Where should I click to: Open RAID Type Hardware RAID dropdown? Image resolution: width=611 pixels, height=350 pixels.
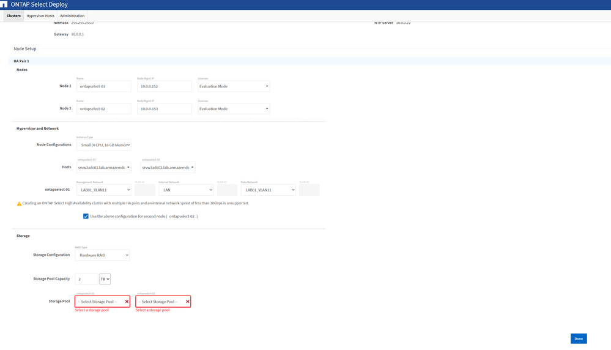click(102, 255)
